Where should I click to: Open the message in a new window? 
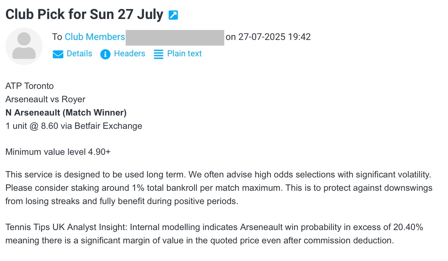click(173, 15)
